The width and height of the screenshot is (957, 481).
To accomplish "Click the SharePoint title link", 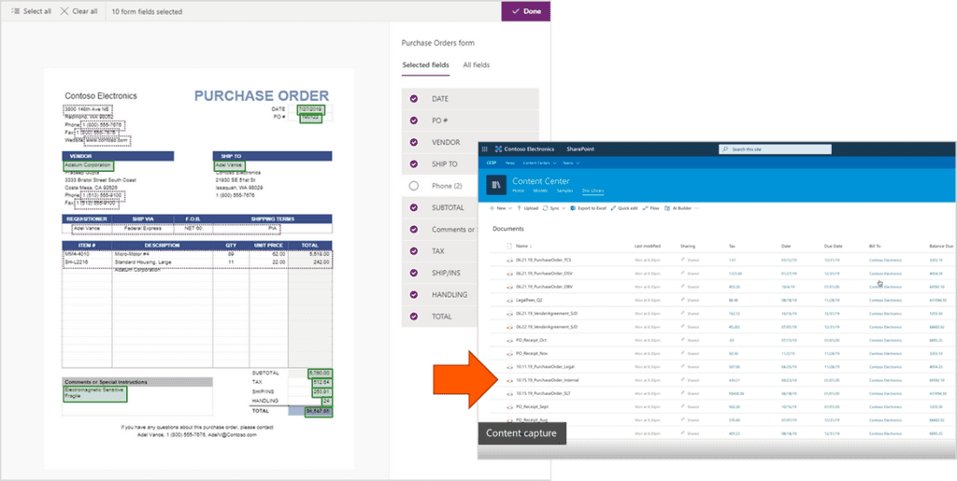I will click(x=579, y=149).
